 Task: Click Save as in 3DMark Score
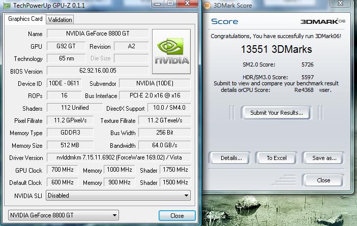pyautogui.click(x=324, y=158)
